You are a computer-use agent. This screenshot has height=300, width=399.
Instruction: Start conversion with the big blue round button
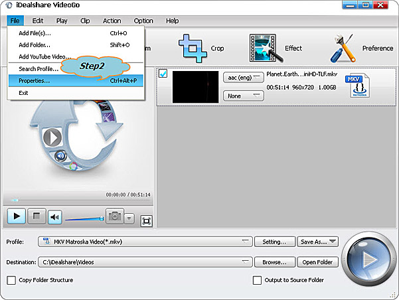[x=368, y=260]
